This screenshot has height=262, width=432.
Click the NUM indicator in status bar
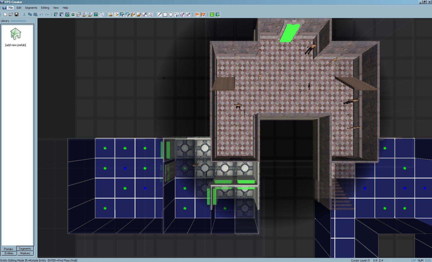click(420, 260)
